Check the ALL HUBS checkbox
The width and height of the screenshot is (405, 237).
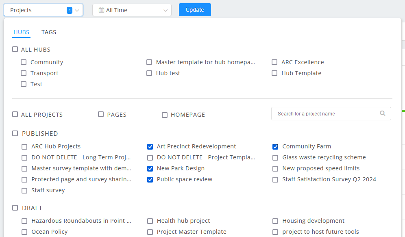click(x=15, y=49)
